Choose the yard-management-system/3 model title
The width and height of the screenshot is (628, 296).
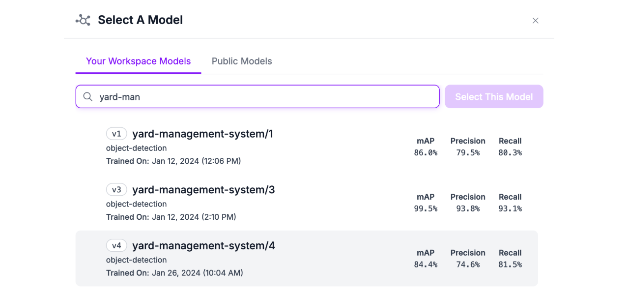203,190
